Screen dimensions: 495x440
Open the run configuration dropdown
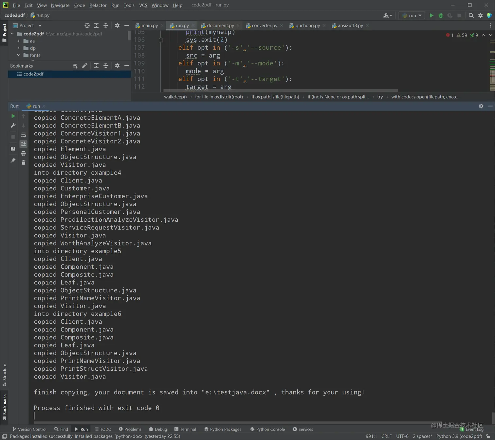412,15
